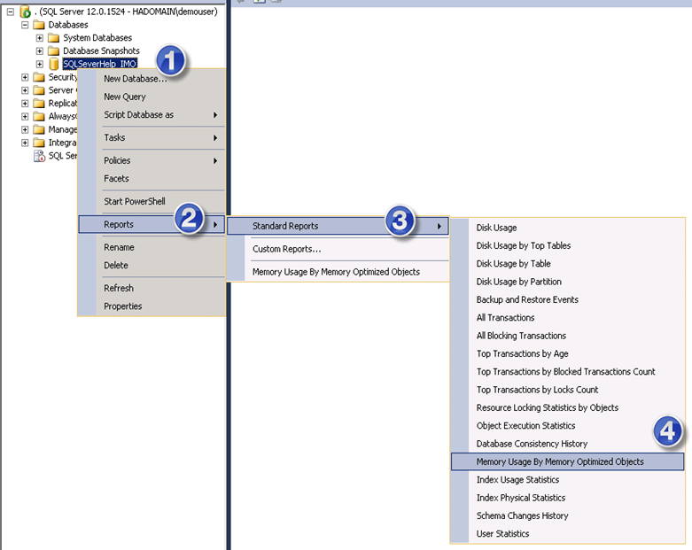Choose New Query from context menu
Viewport: 692px width, 550px height.
(125, 97)
